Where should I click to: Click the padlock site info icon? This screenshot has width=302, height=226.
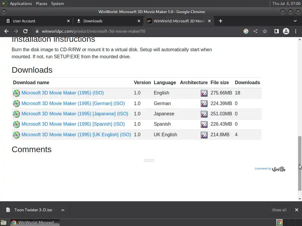click(x=37, y=31)
